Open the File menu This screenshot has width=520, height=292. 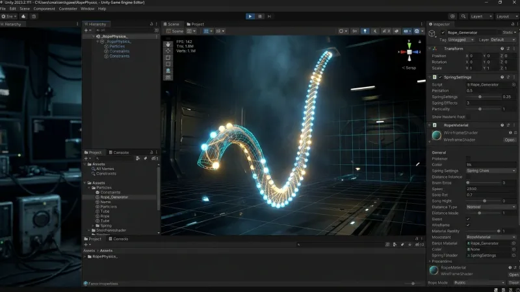pos(3,8)
